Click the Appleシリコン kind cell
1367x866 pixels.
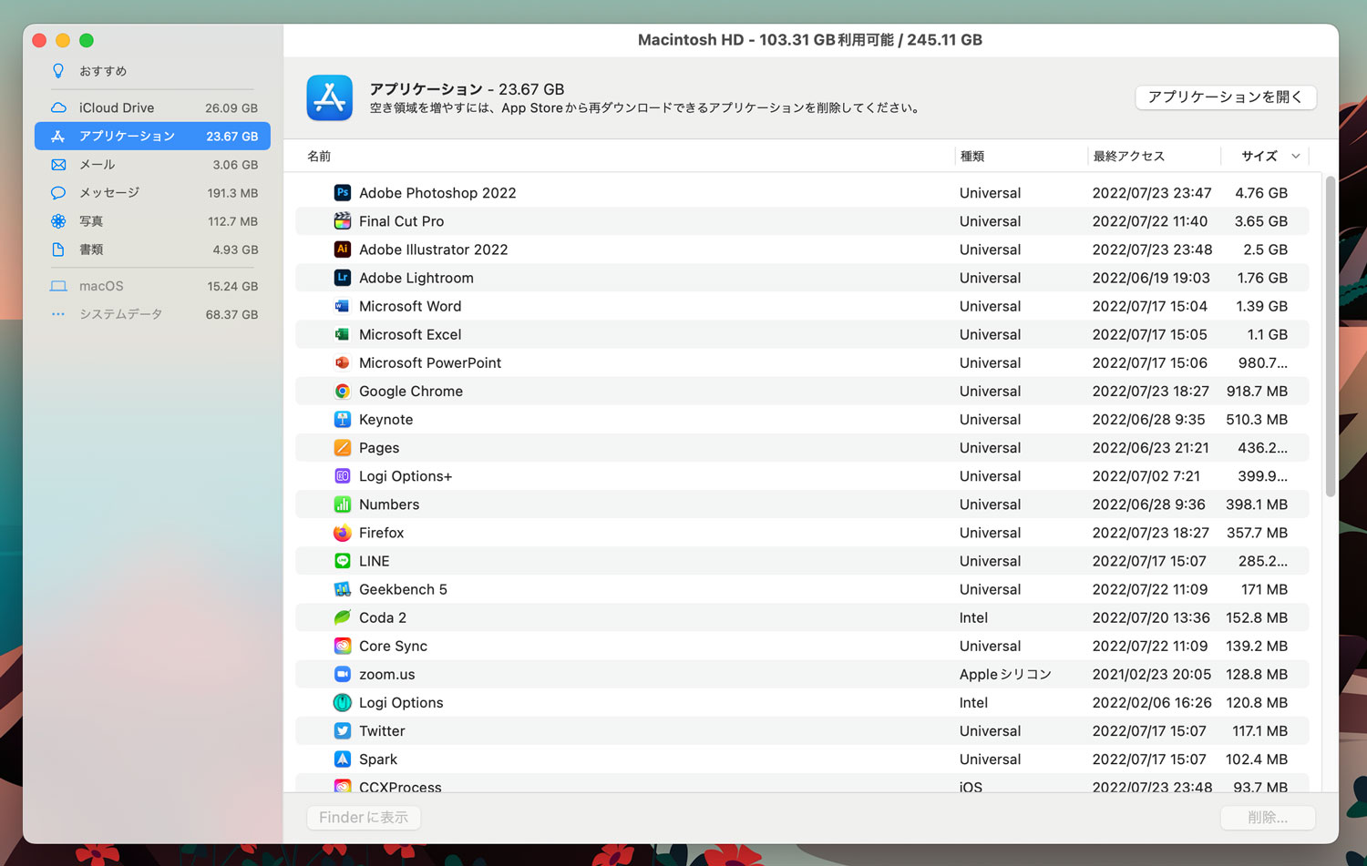pyautogui.click(x=1005, y=674)
